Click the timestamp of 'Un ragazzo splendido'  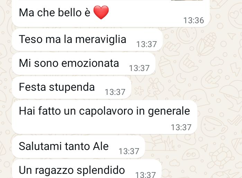pos(145,175)
